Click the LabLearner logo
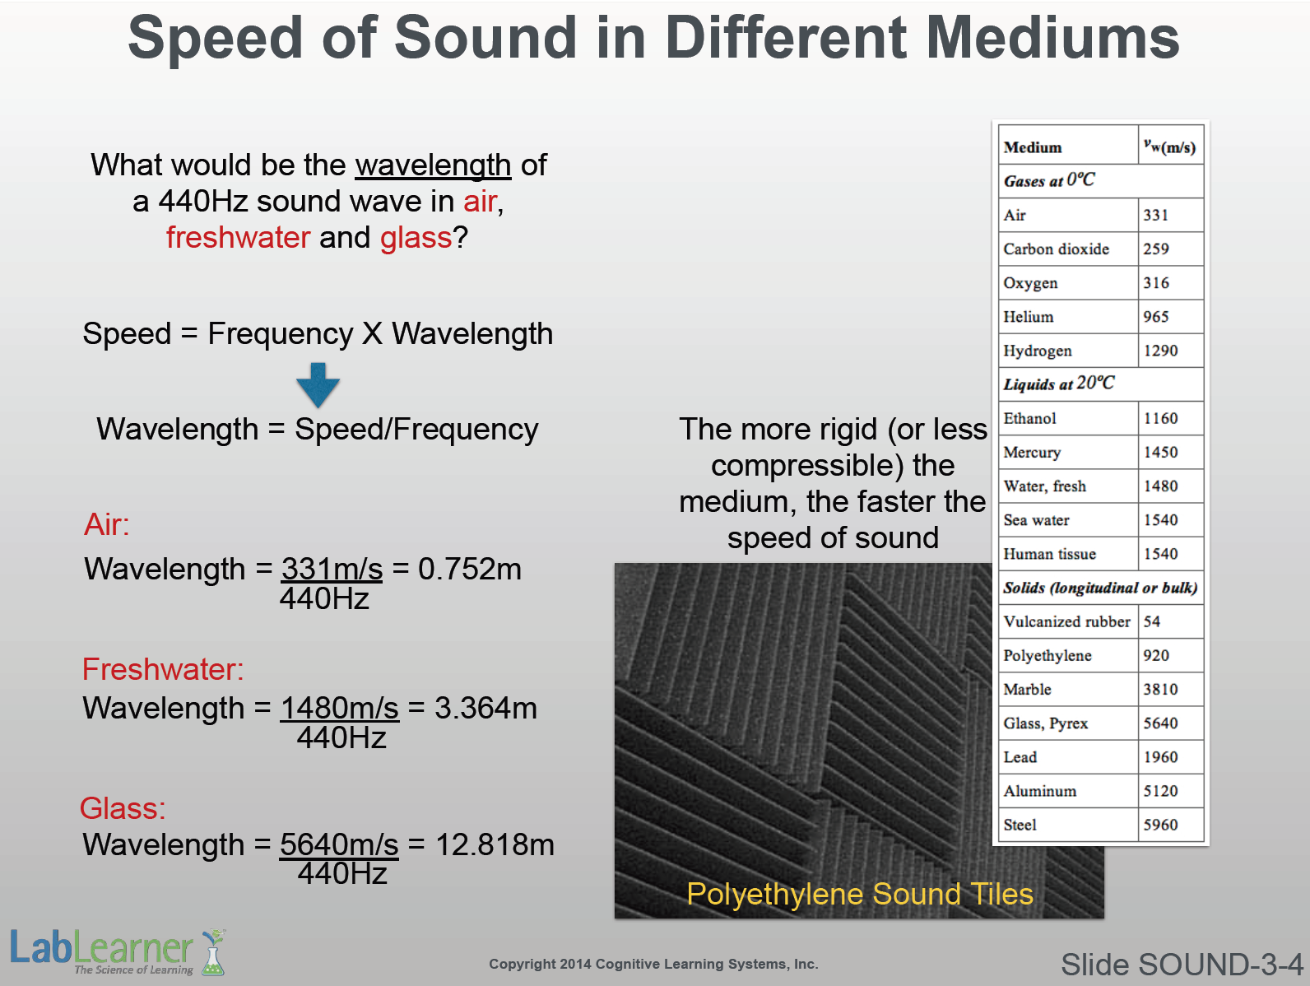 (x=115, y=951)
